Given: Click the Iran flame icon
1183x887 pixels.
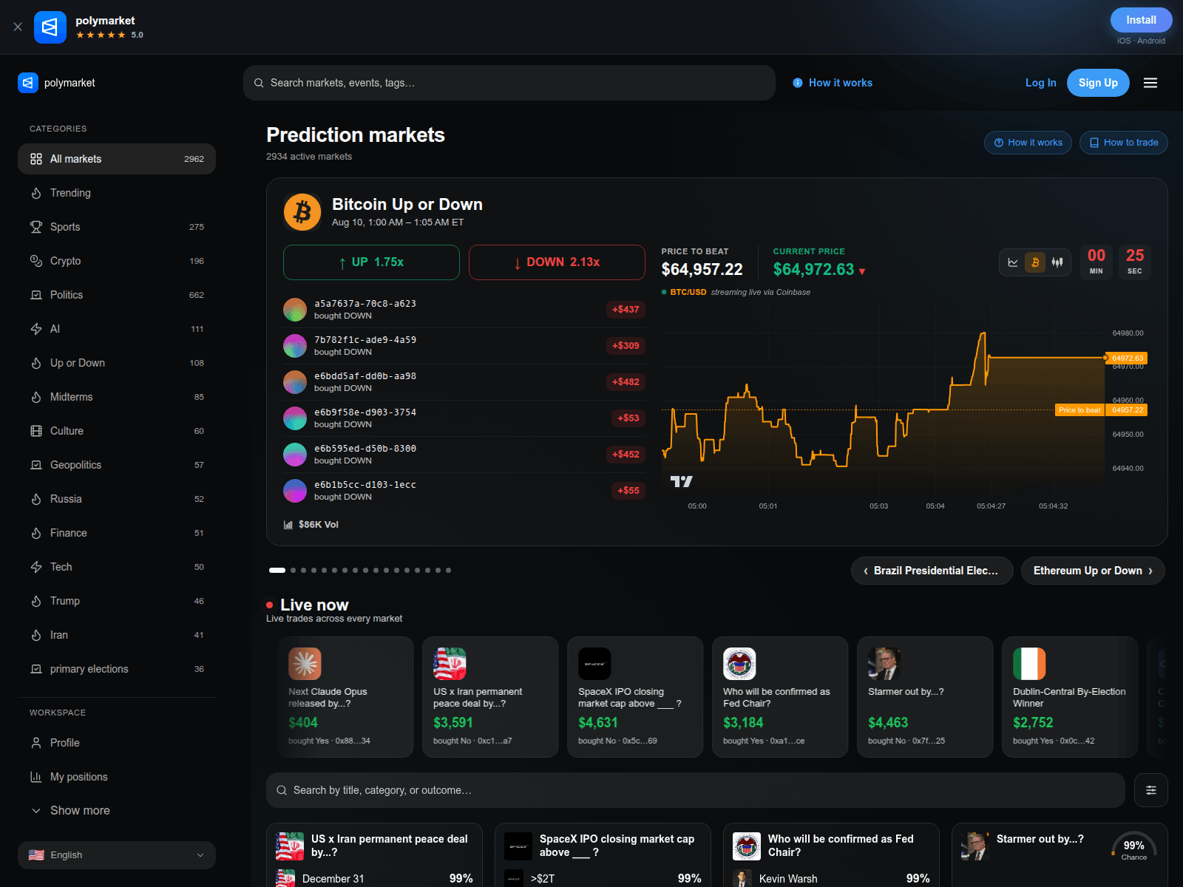Looking at the screenshot, I should pos(36,635).
